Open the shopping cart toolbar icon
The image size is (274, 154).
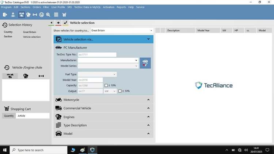click(64, 15)
